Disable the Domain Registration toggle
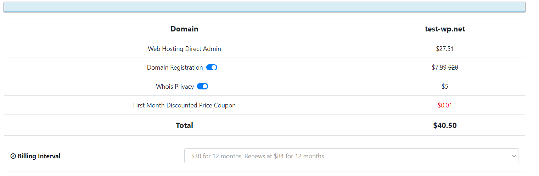 (x=212, y=68)
